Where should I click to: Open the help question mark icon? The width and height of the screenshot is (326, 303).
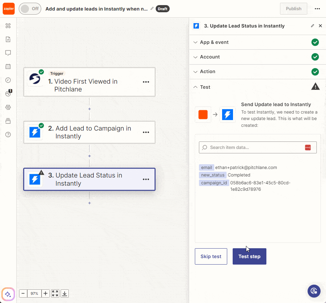8,134
